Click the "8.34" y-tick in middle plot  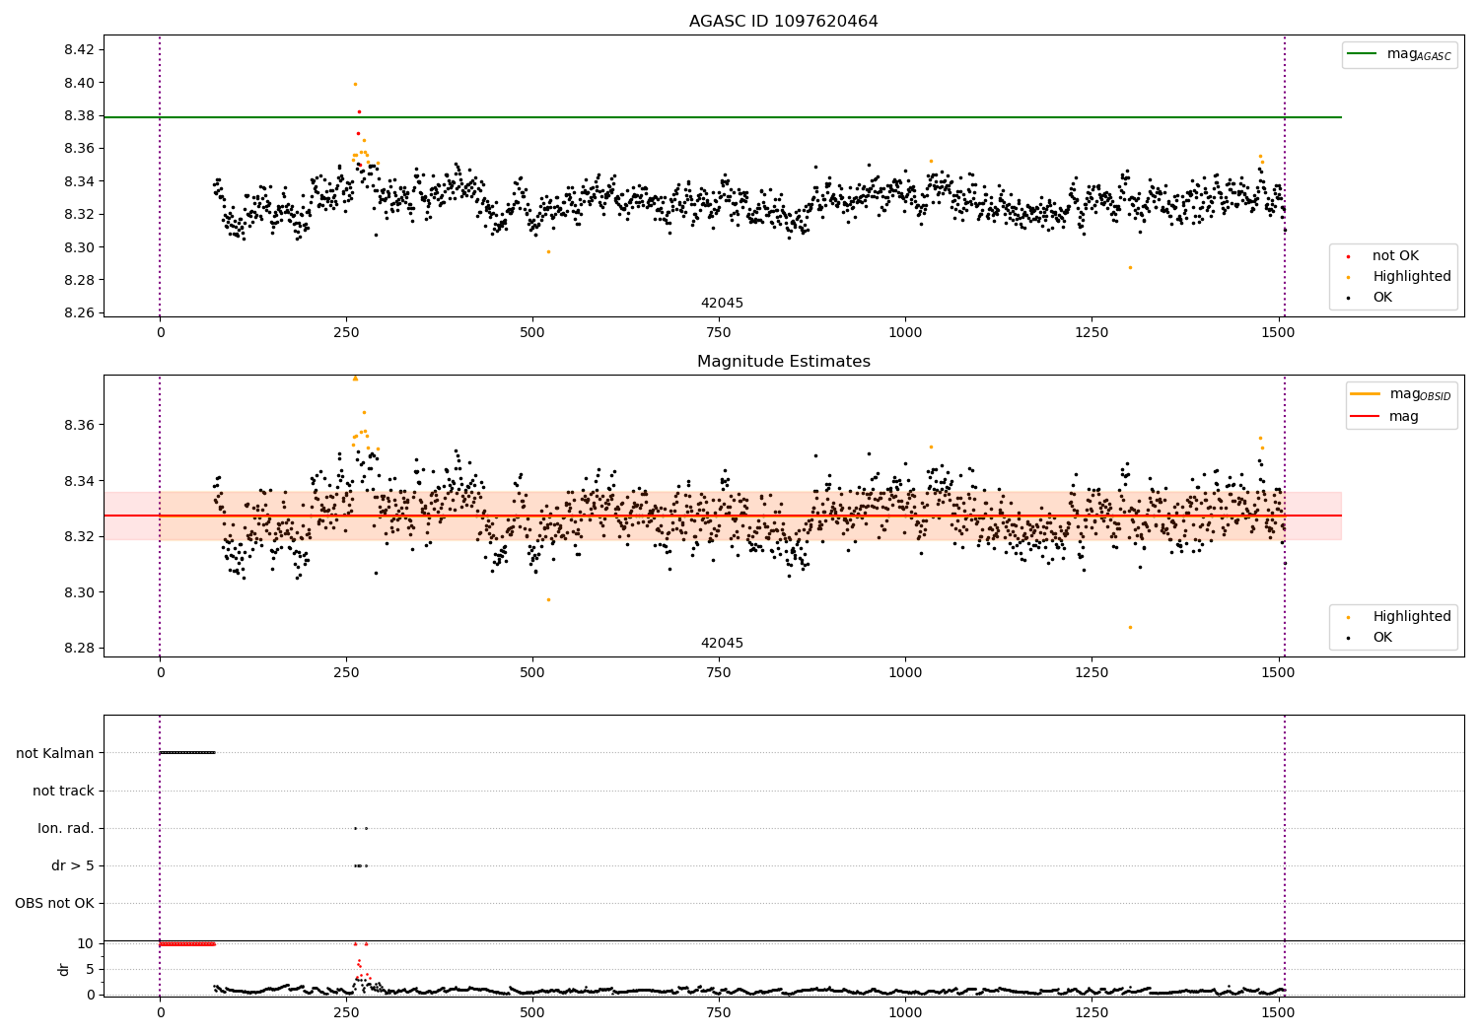pos(78,481)
